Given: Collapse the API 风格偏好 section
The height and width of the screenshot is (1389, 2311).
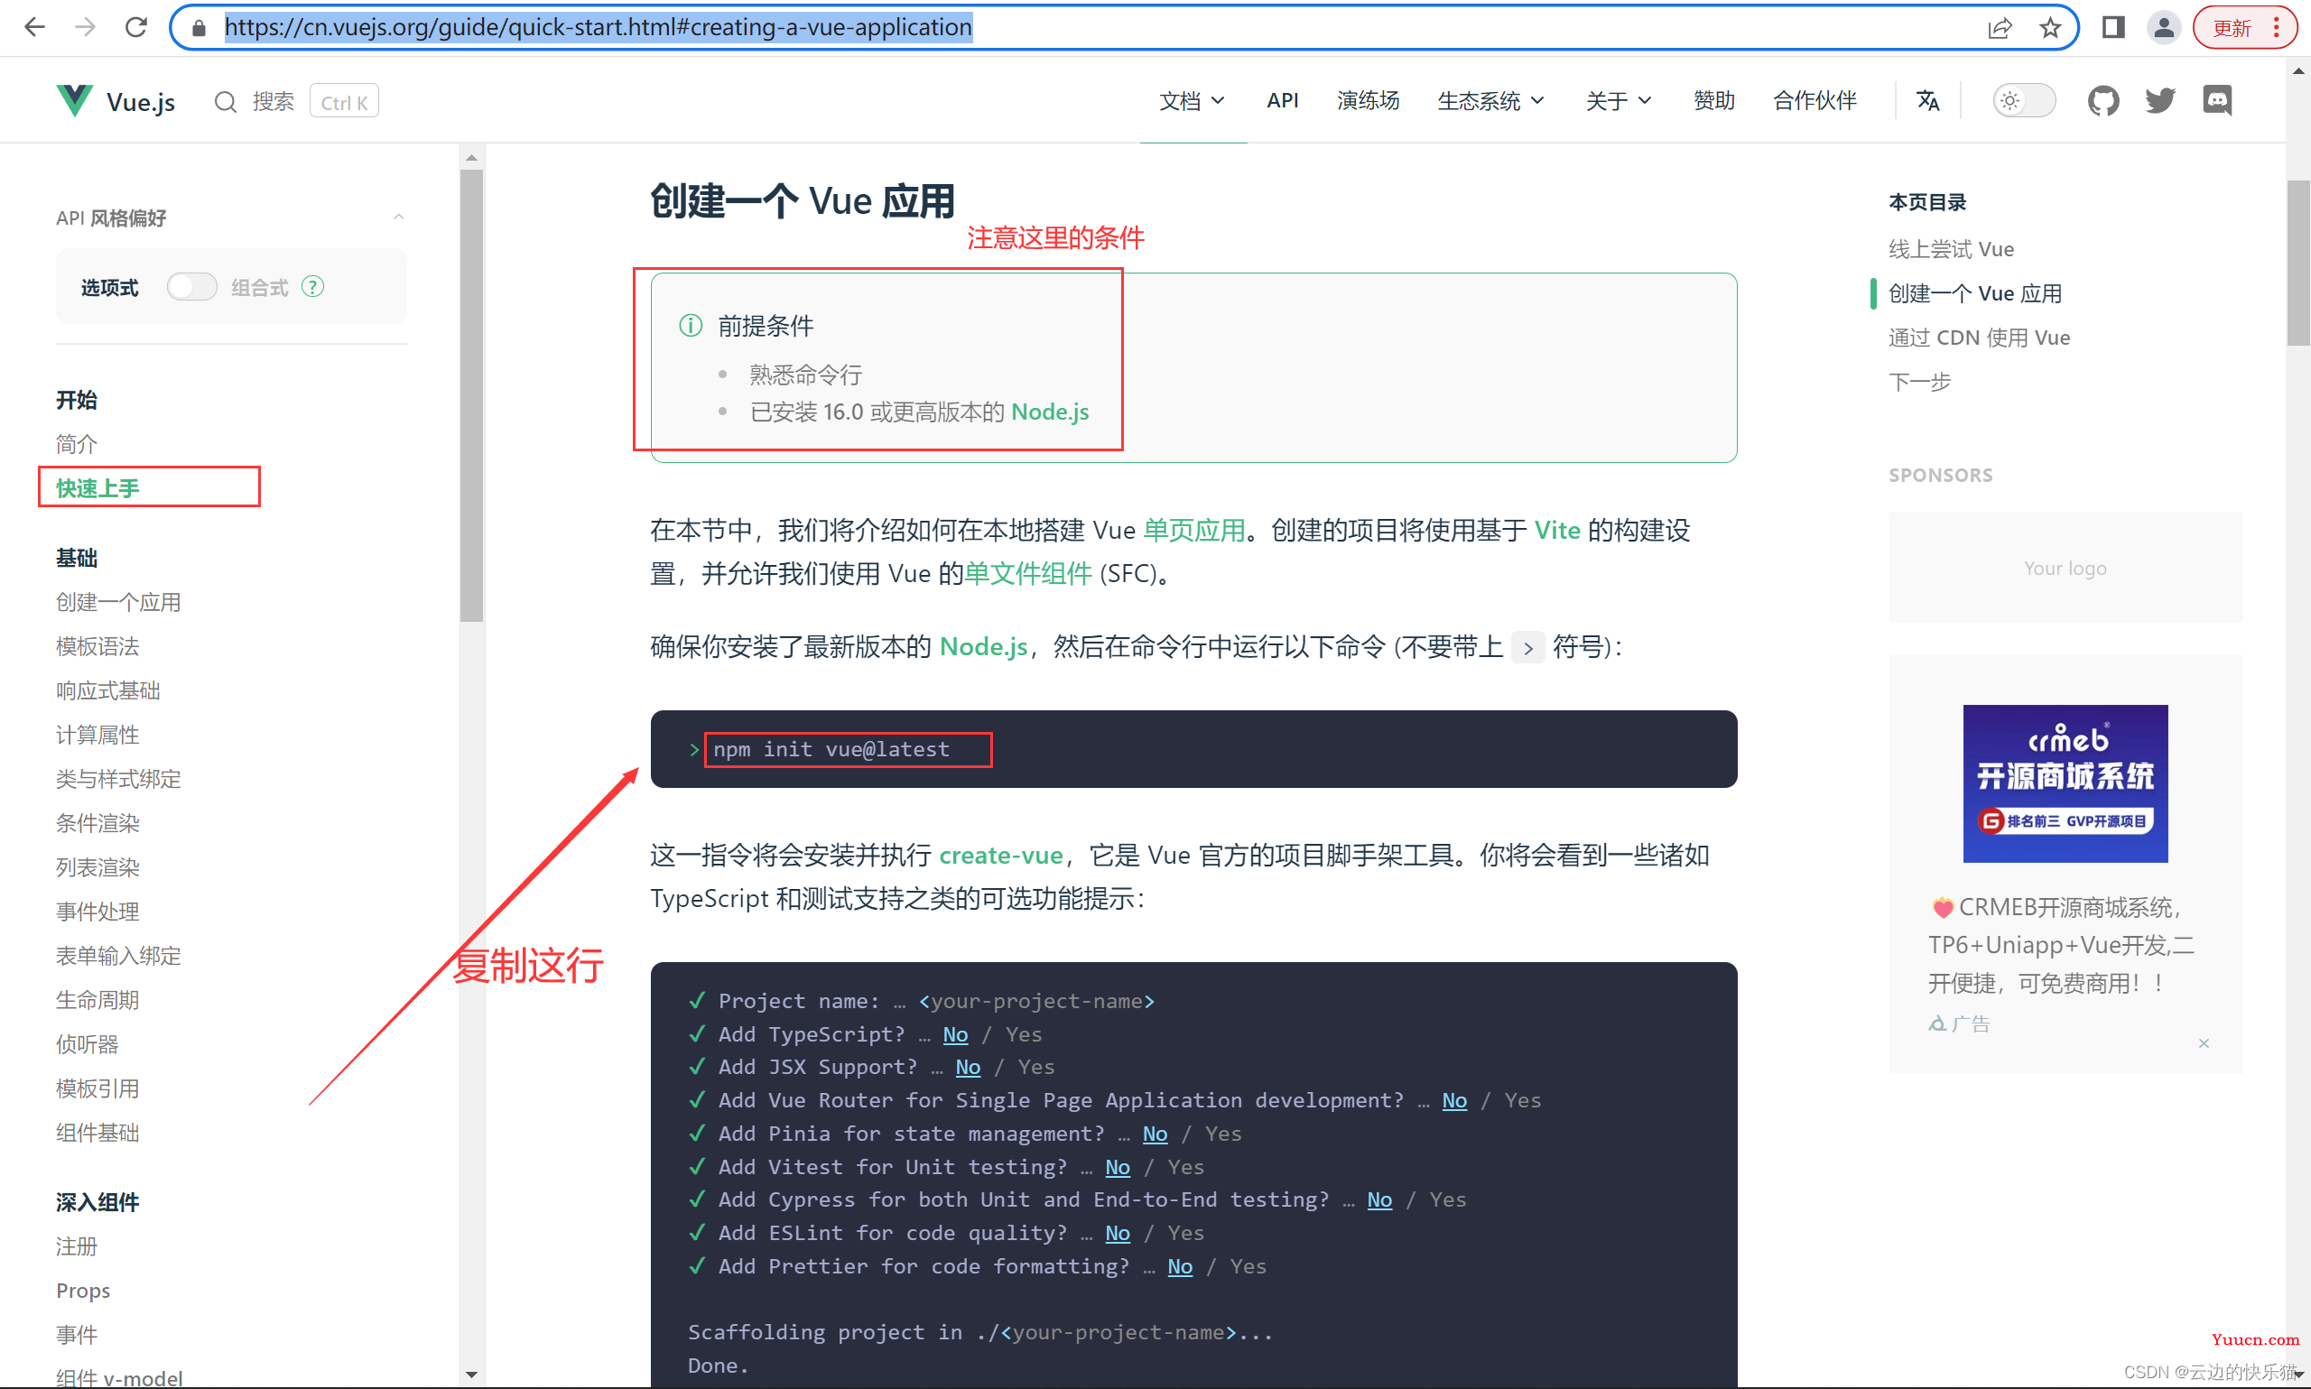Looking at the screenshot, I should pyautogui.click(x=399, y=218).
